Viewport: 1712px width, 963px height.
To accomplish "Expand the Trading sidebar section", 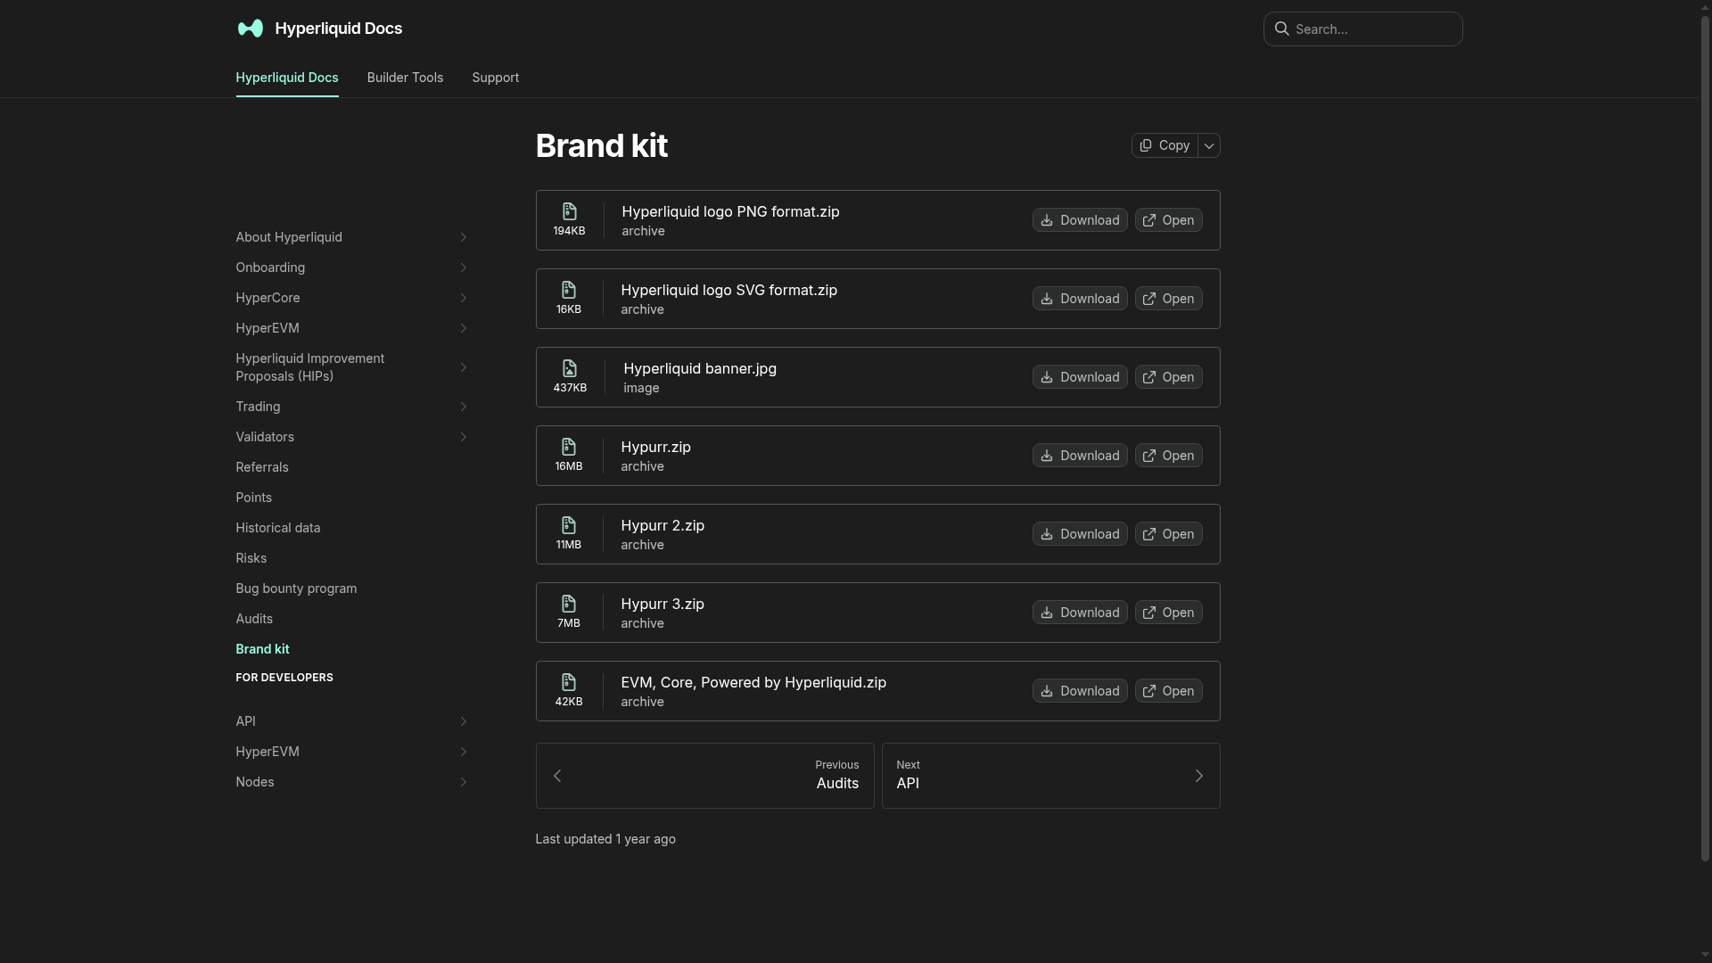I will (463, 407).
